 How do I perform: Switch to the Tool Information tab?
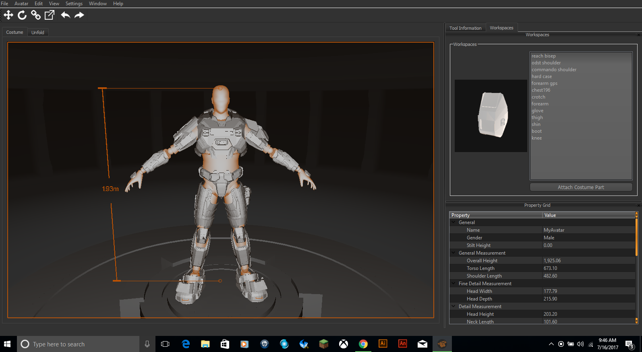[x=465, y=28]
